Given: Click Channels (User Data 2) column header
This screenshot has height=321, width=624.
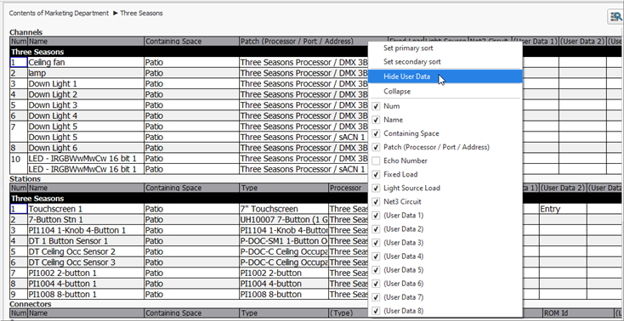Looking at the screenshot, I should (582, 42).
